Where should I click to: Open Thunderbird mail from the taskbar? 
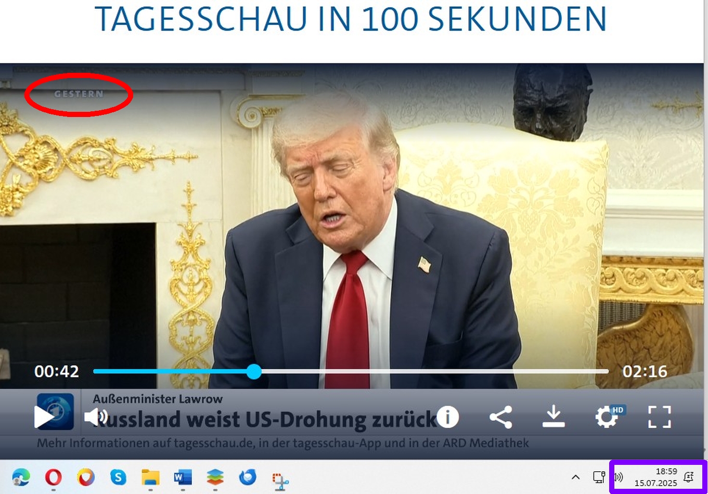coord(248,477)
